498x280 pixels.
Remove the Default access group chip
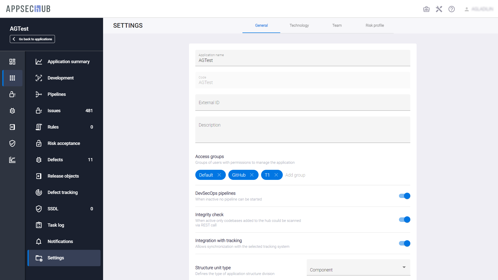(219, 175)
